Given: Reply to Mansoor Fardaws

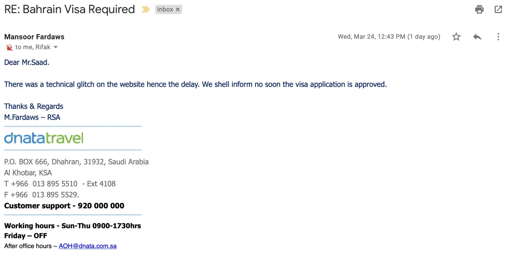Looking at the screenshot, I should pyautogui.click(x=477, y=37).
